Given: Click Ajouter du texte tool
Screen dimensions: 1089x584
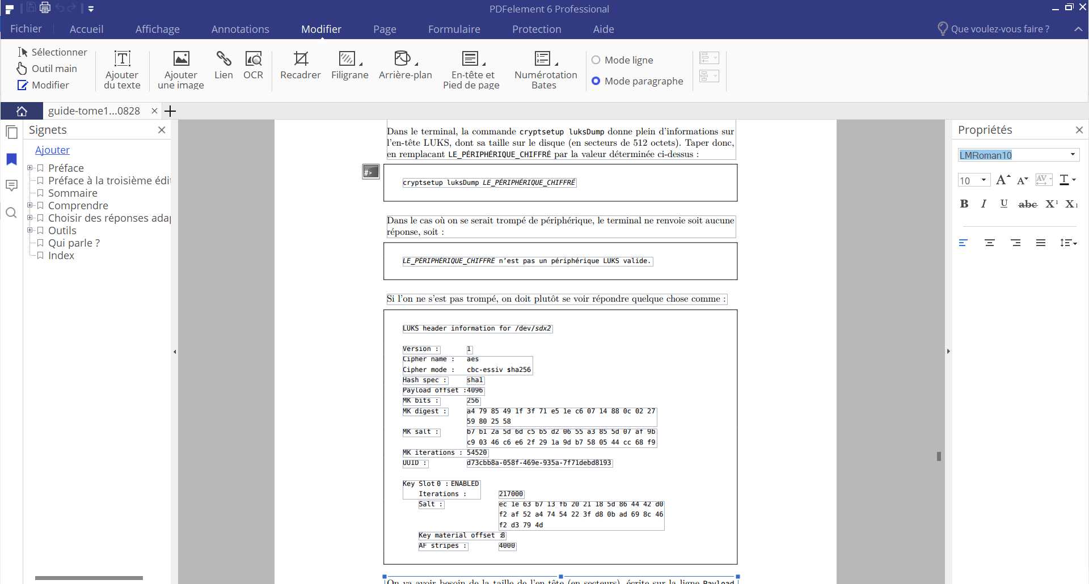Looking at the screenshot, I should pyautogui.click(x=122, y=70).
